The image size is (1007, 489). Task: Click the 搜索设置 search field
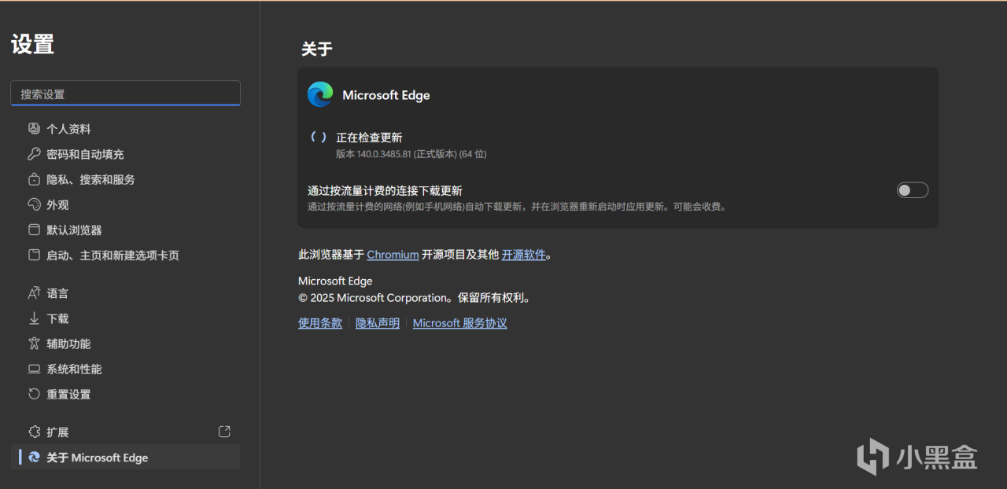pos(125,94)
